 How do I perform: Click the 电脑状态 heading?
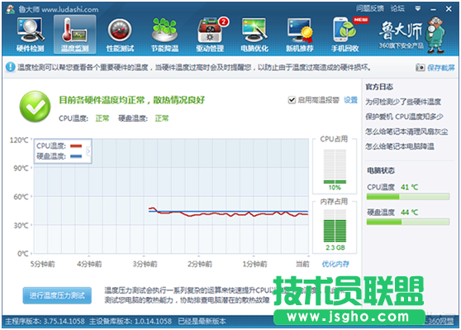click(x=381, y=170)
